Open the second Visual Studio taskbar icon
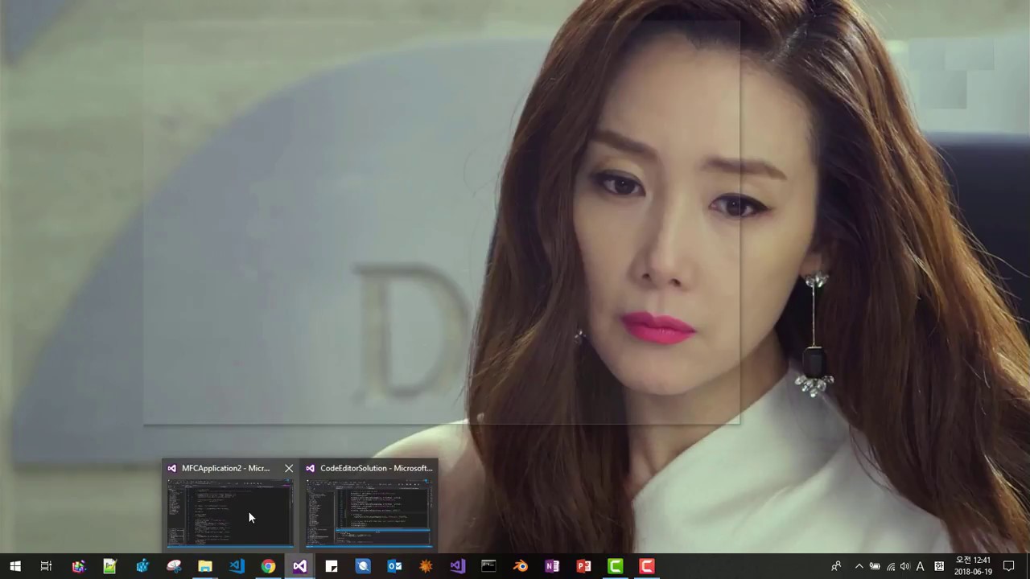Screen dimensions: 1030x579 pyautogui.click(x=457, y=566)
